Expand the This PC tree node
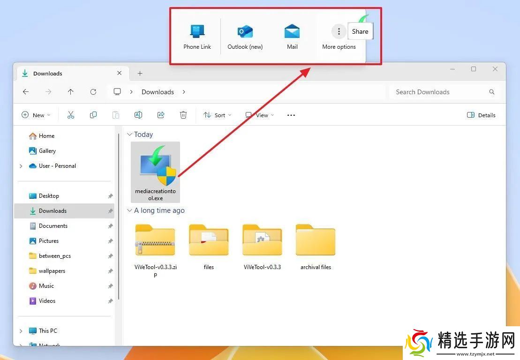The height and width of the screenshot is (360, 520). click(x=21, y=331)
